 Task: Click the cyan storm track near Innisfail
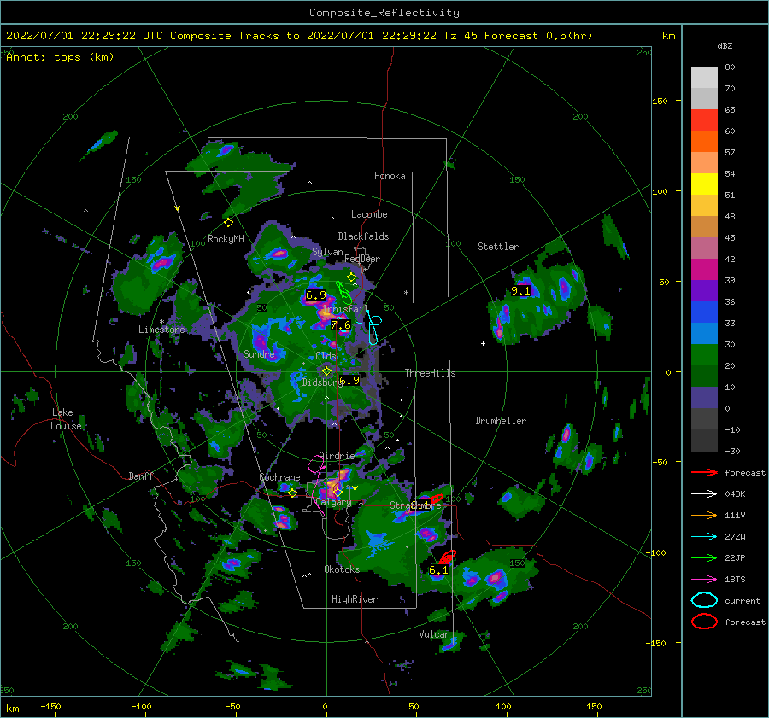pos(373,326)
